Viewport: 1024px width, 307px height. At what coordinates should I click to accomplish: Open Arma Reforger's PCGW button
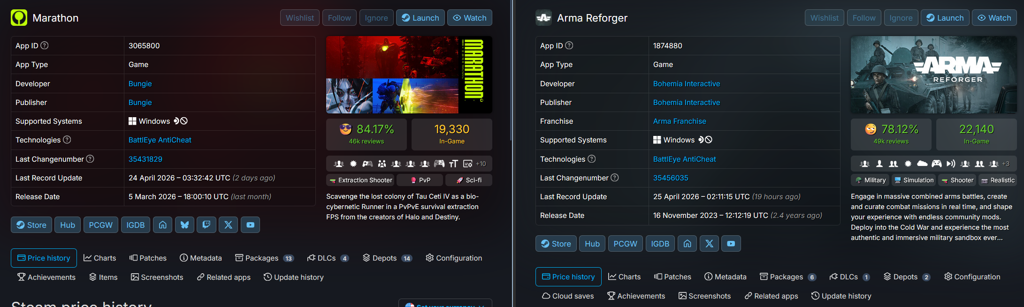[626, 244]
